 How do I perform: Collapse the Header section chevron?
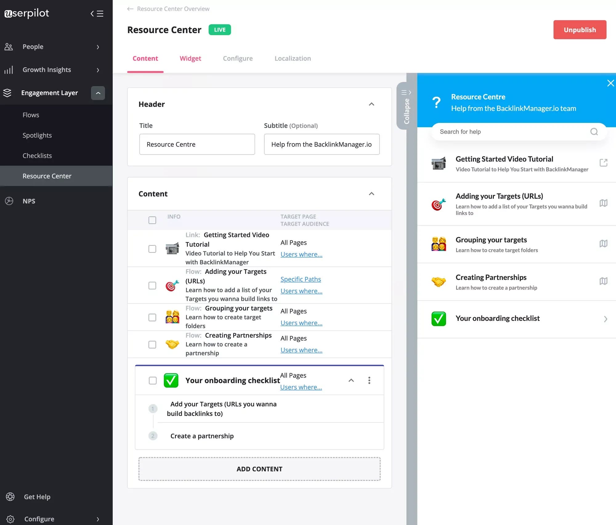371,104
